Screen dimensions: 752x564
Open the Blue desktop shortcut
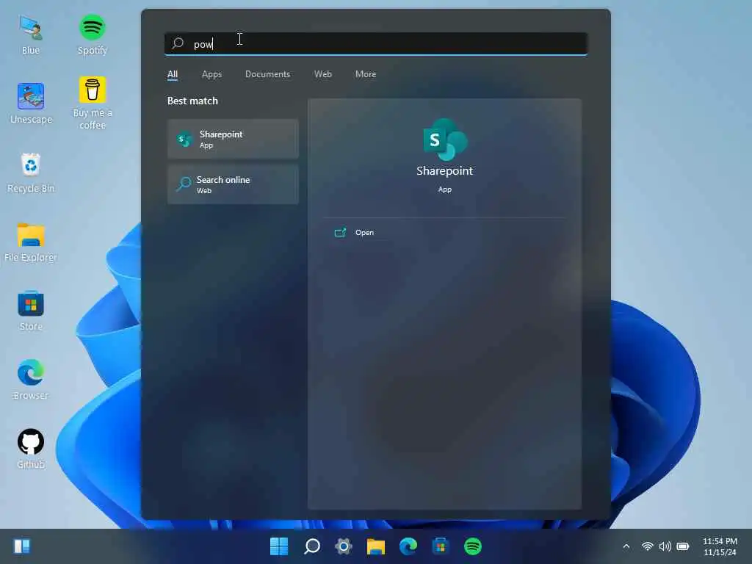point(31,35)
